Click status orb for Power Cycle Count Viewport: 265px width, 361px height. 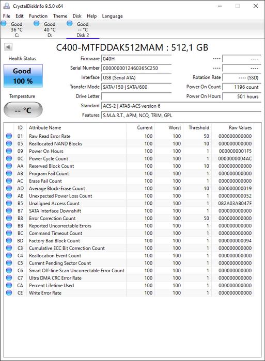coord(9,158)
